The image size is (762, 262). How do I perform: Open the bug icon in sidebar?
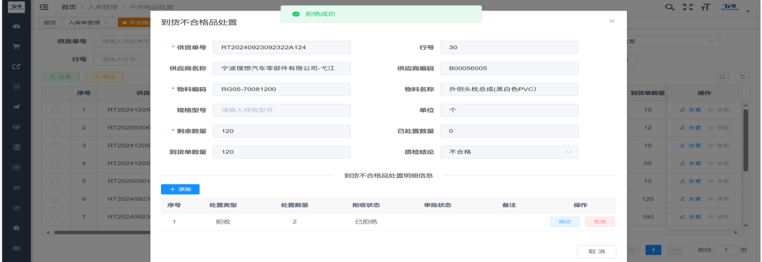click(16, 228)
